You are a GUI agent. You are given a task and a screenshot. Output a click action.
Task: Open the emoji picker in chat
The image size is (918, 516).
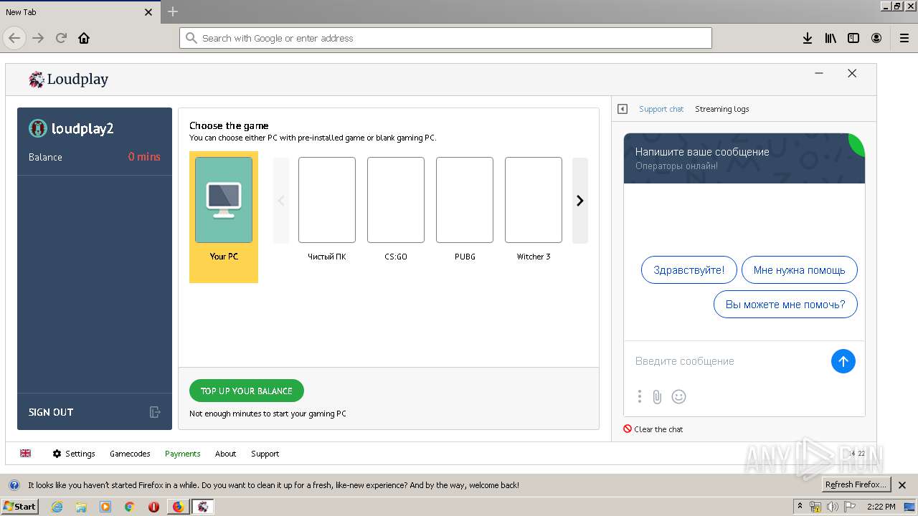[678, 396]
